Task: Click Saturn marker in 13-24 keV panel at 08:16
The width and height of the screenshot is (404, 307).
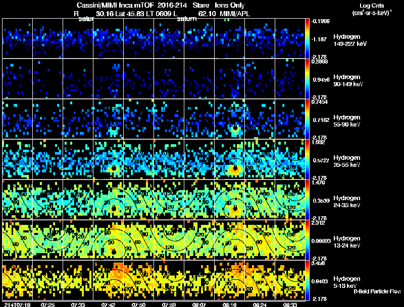Action: click(x=235, y=248)
